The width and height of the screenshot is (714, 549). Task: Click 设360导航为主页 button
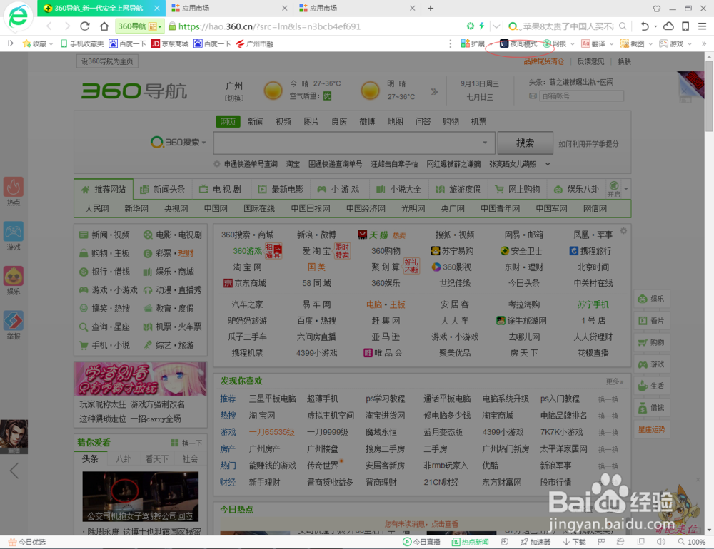pos(108,61)
